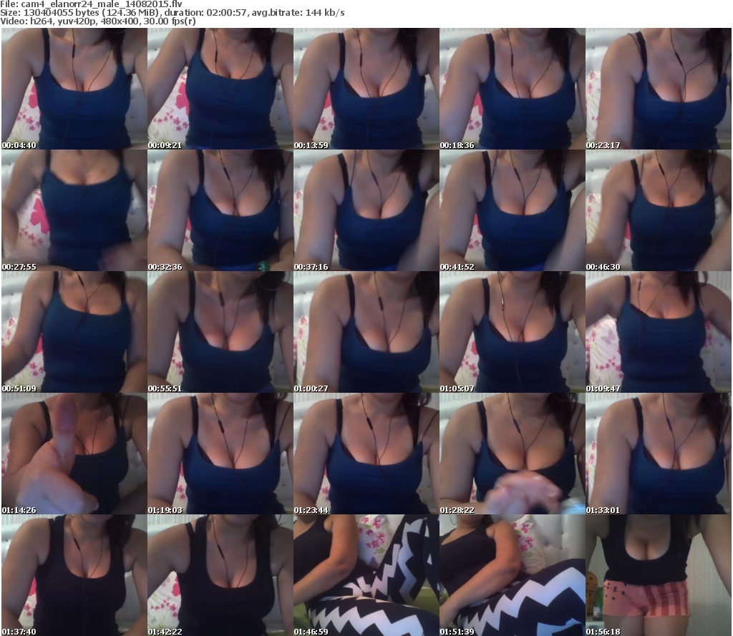Viewport: 733px width, 636px height.
Task: Open the frame marked 01:05:07
Action: coord(513,332)
